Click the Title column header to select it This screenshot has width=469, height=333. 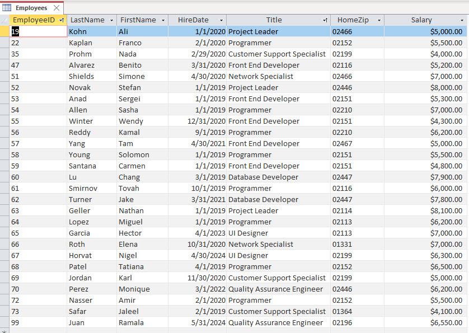(274, 20)
